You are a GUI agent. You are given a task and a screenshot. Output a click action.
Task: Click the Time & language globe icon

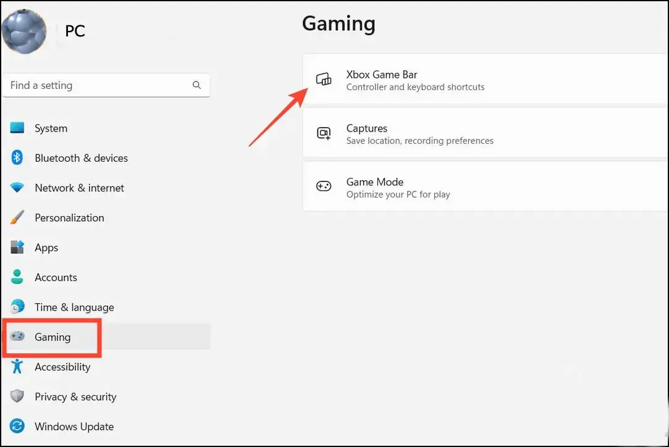tap(17, 307)
